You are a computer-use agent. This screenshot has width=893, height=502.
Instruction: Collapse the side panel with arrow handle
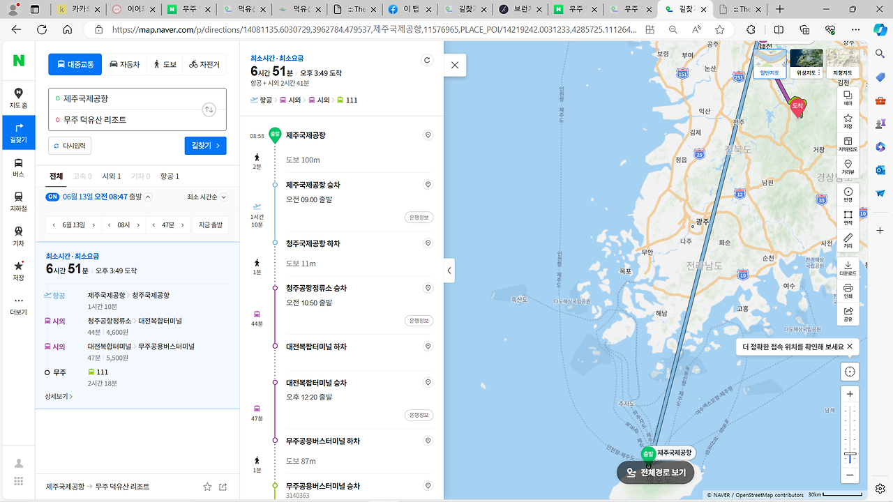coord(449,271)
